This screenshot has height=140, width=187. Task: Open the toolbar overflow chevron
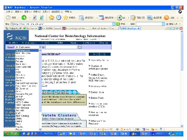pos(182,18)
